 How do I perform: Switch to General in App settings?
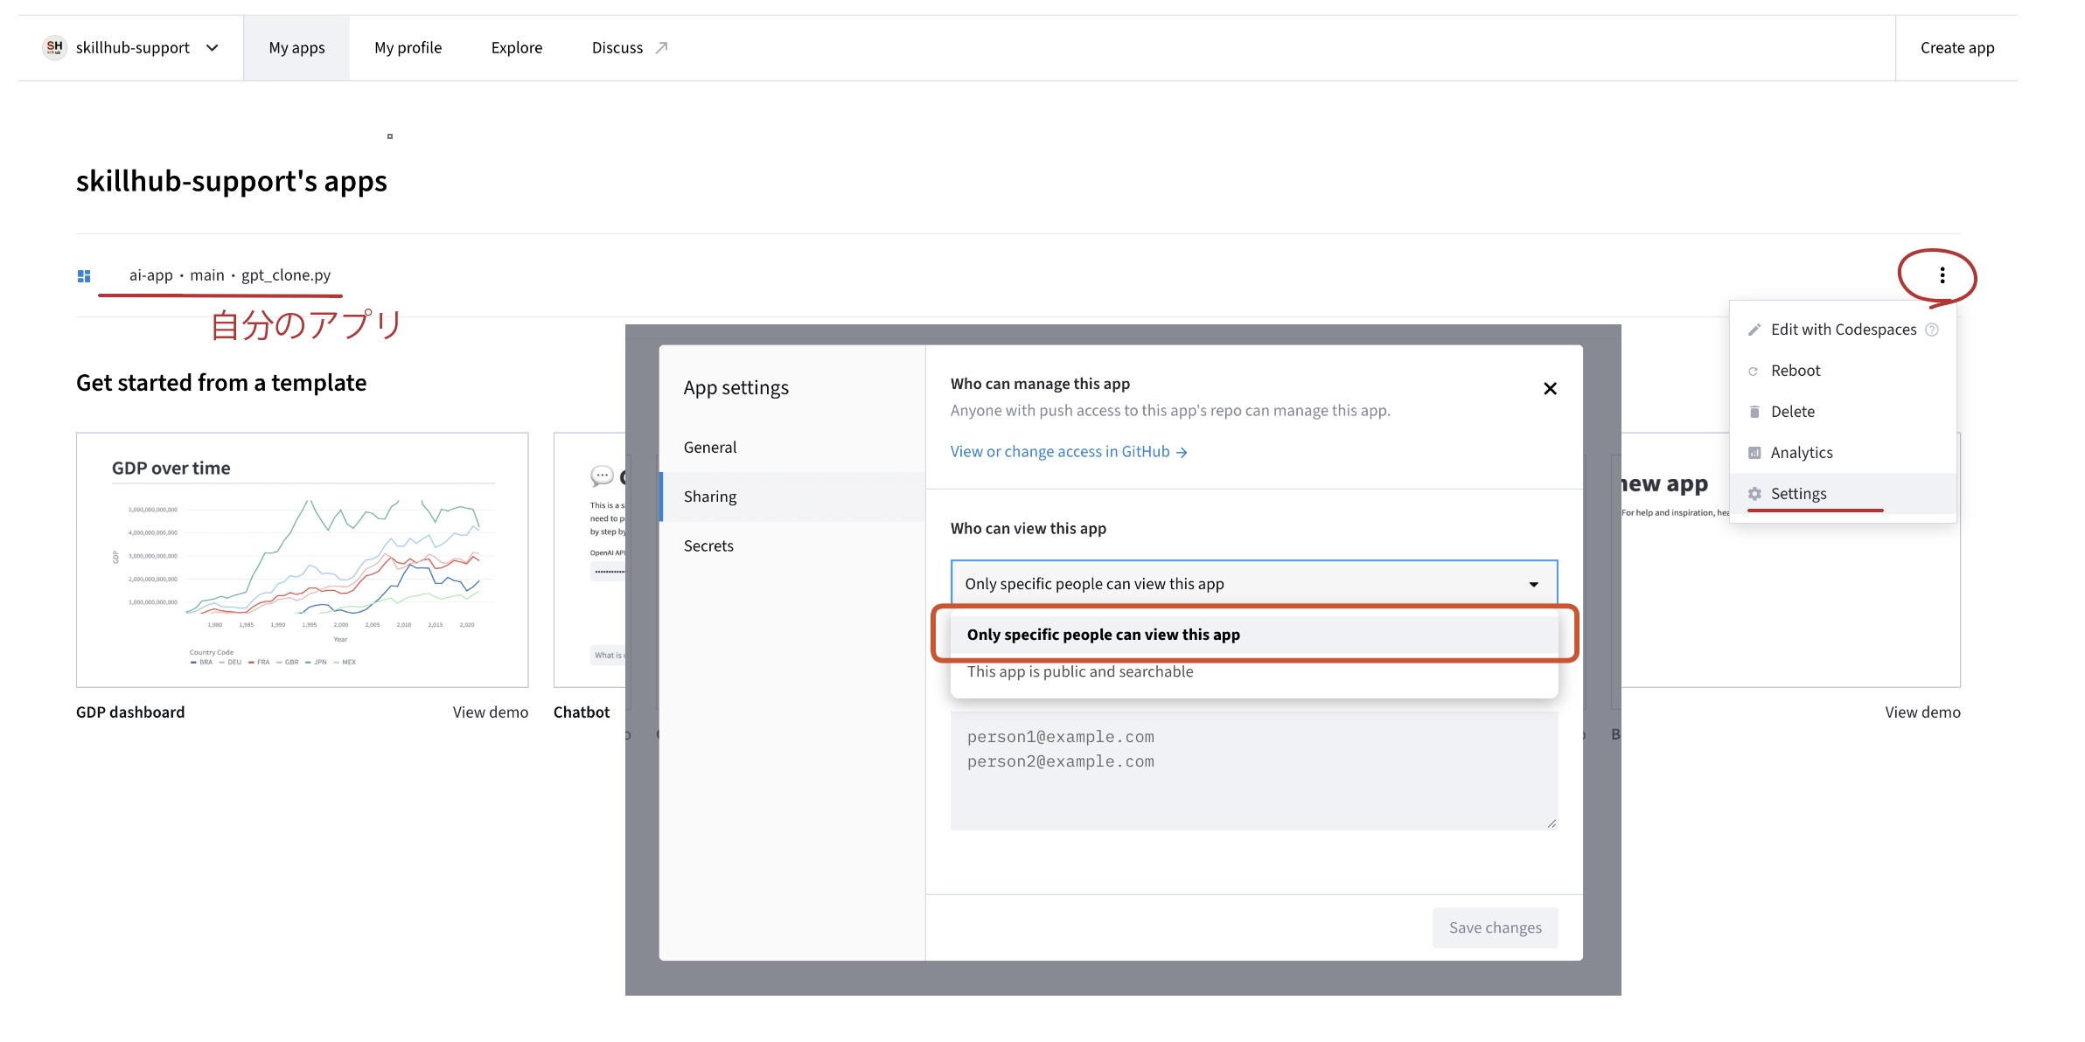tap(792, 448)
